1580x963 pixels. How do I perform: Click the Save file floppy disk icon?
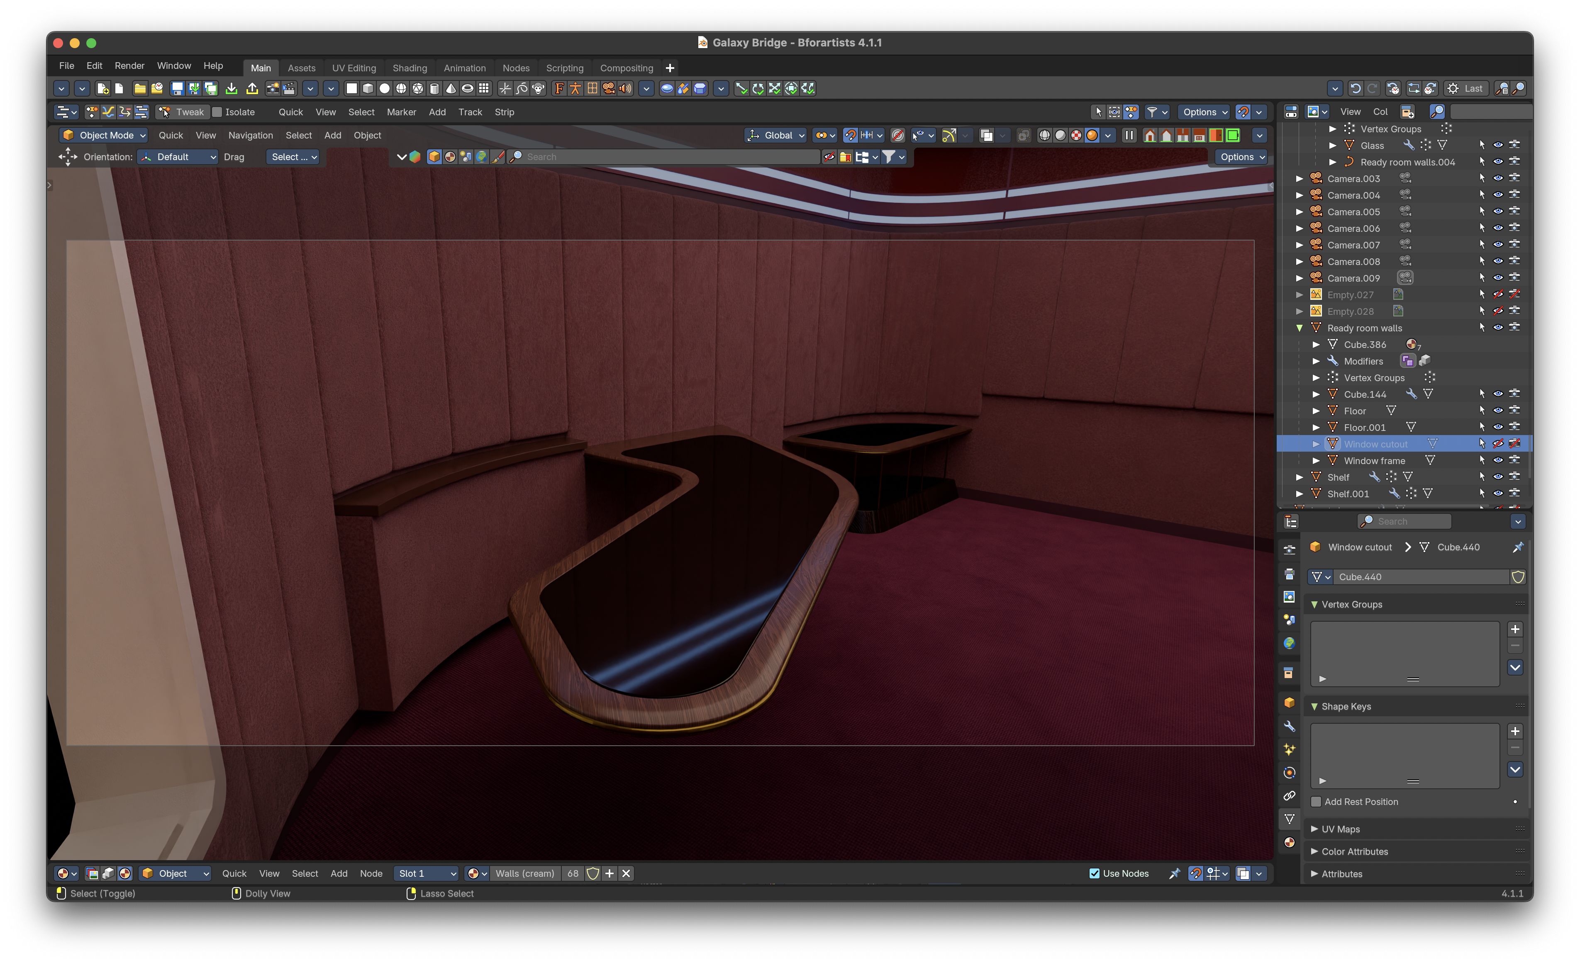point(177,88)
